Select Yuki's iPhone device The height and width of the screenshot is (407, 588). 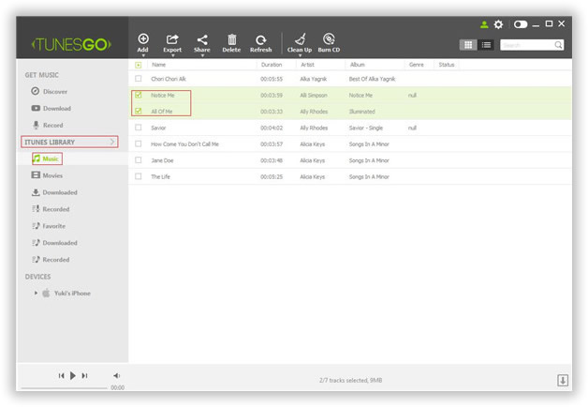(x=72, y=294)
